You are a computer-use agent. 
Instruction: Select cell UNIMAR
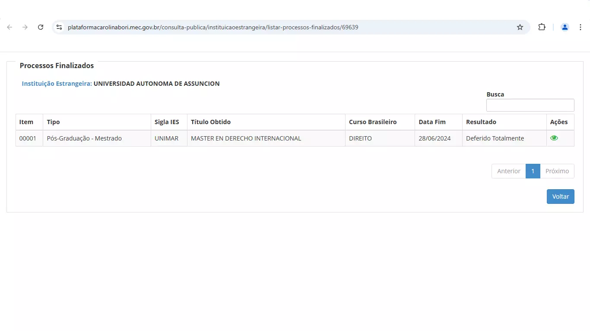pos(169,138)
